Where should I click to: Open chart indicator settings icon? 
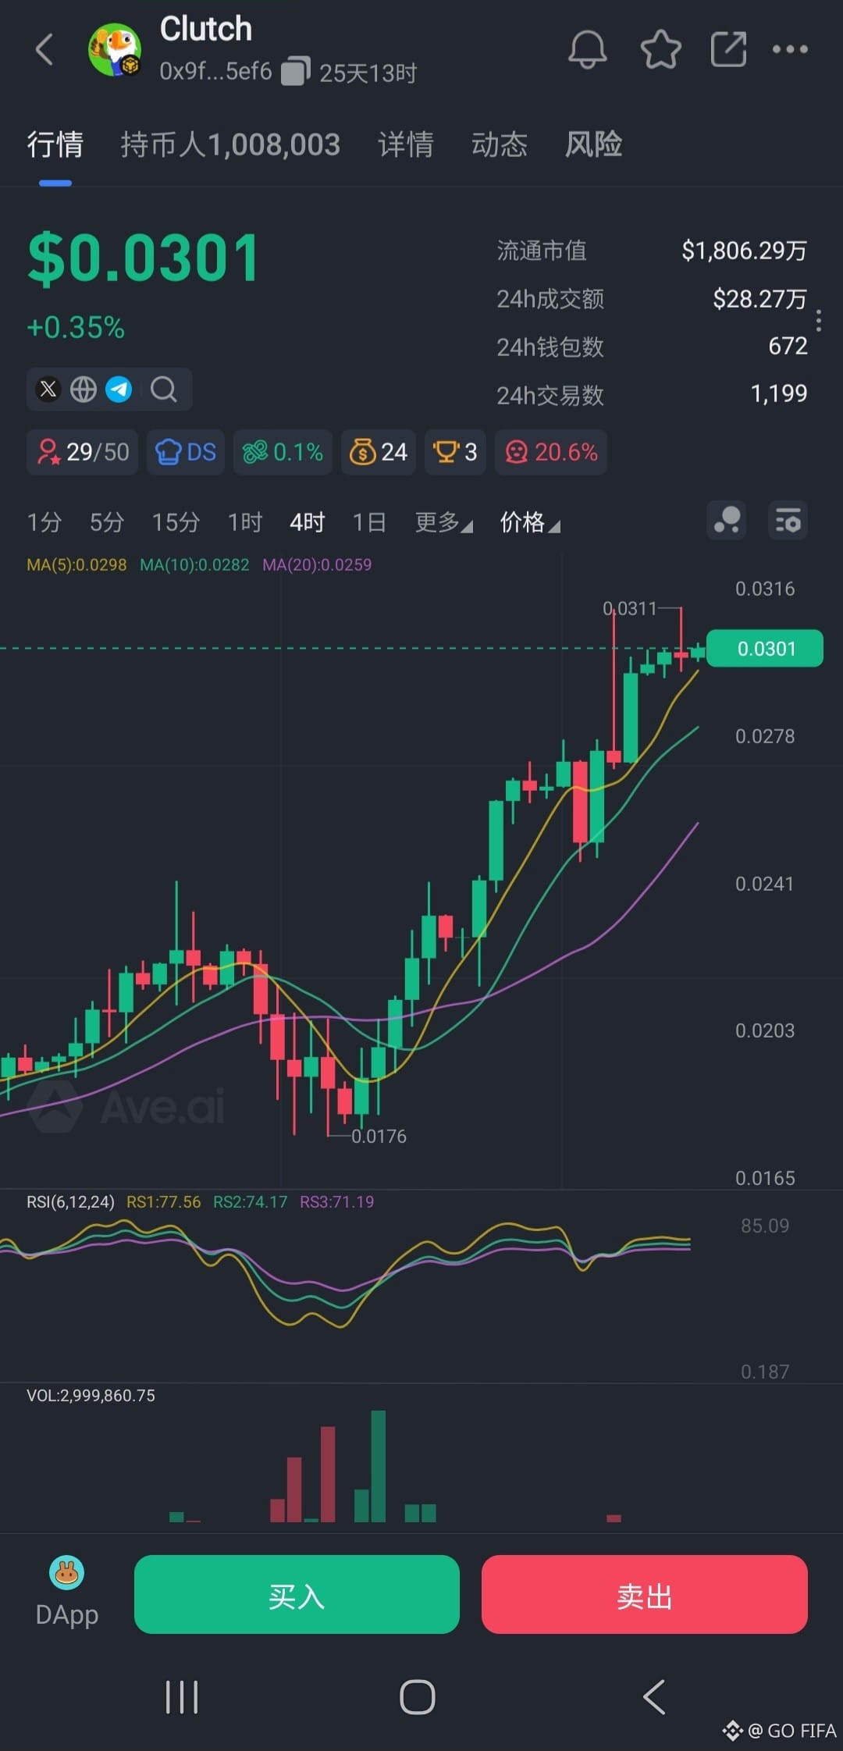tap(788, 521)
